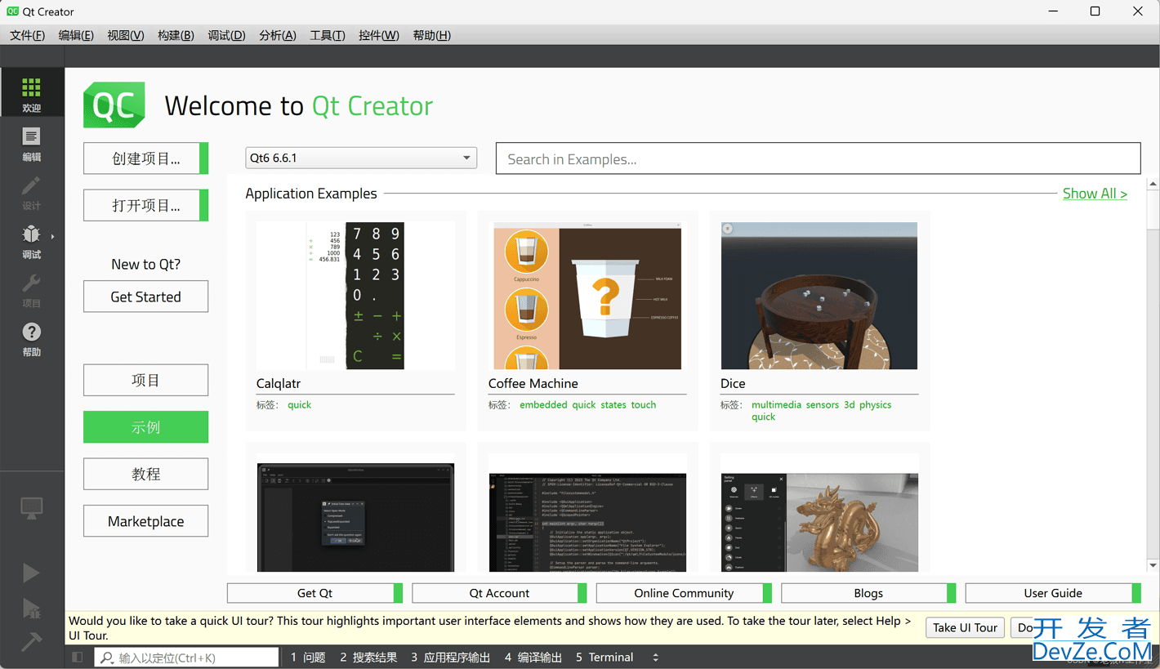This screenshot has height=669, width=1160.
Task: Open the Qt6 6.6.1 version dropdown
Action: pos(361,158)
